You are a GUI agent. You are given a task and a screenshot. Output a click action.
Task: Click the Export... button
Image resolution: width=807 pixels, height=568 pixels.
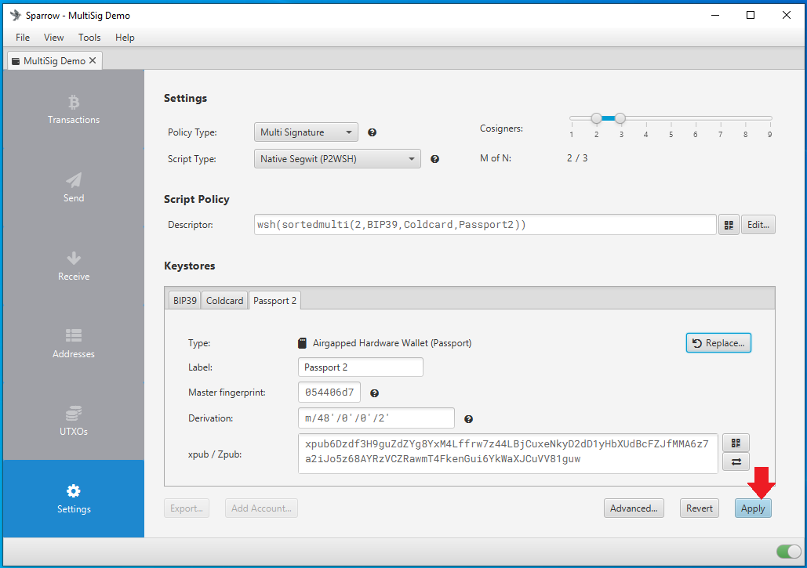click(187, 508)
